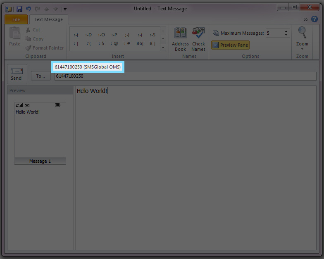Click the To... recipients button

click(40, 76)
